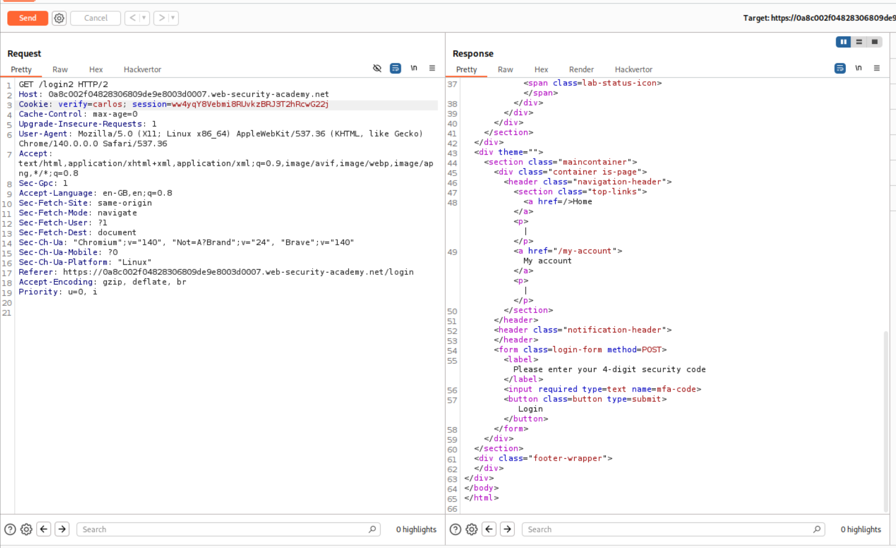Open the send options gear icon
The image size is (896, 548).
pos(59,18)
